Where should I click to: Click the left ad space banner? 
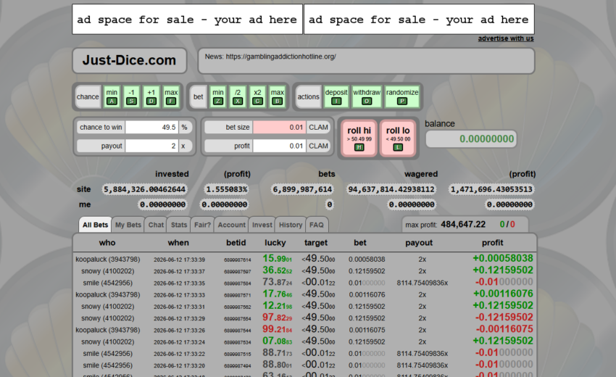pyautogui.click(x=188, y=20)
